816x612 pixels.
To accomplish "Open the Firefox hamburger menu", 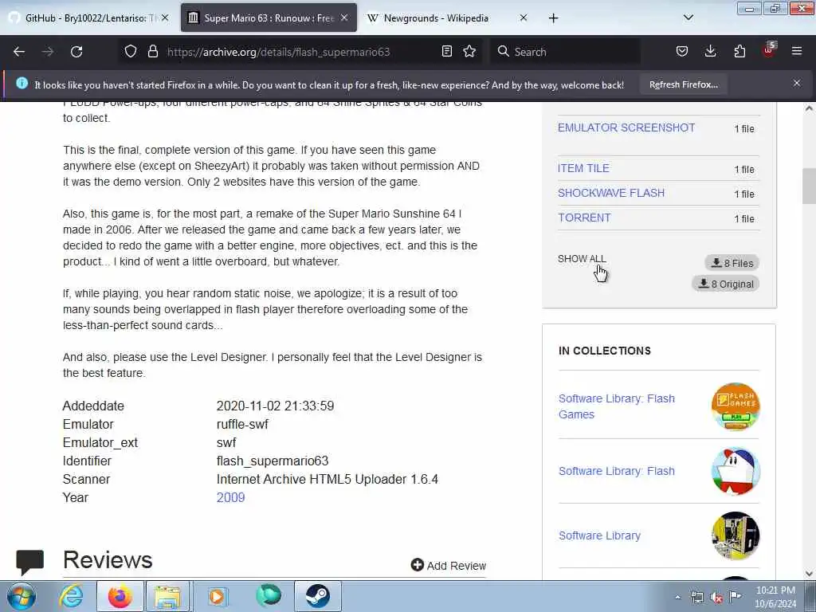I will click(x=797, y=51).
